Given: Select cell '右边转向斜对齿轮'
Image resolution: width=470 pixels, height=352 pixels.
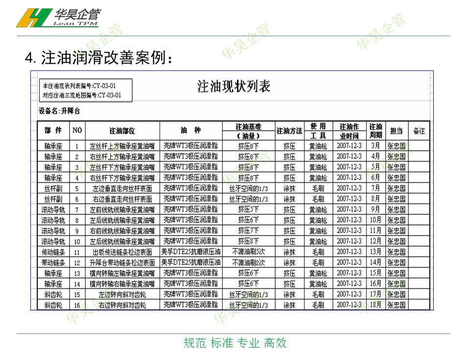Looking at the screenshot, I should pos(122,305).
